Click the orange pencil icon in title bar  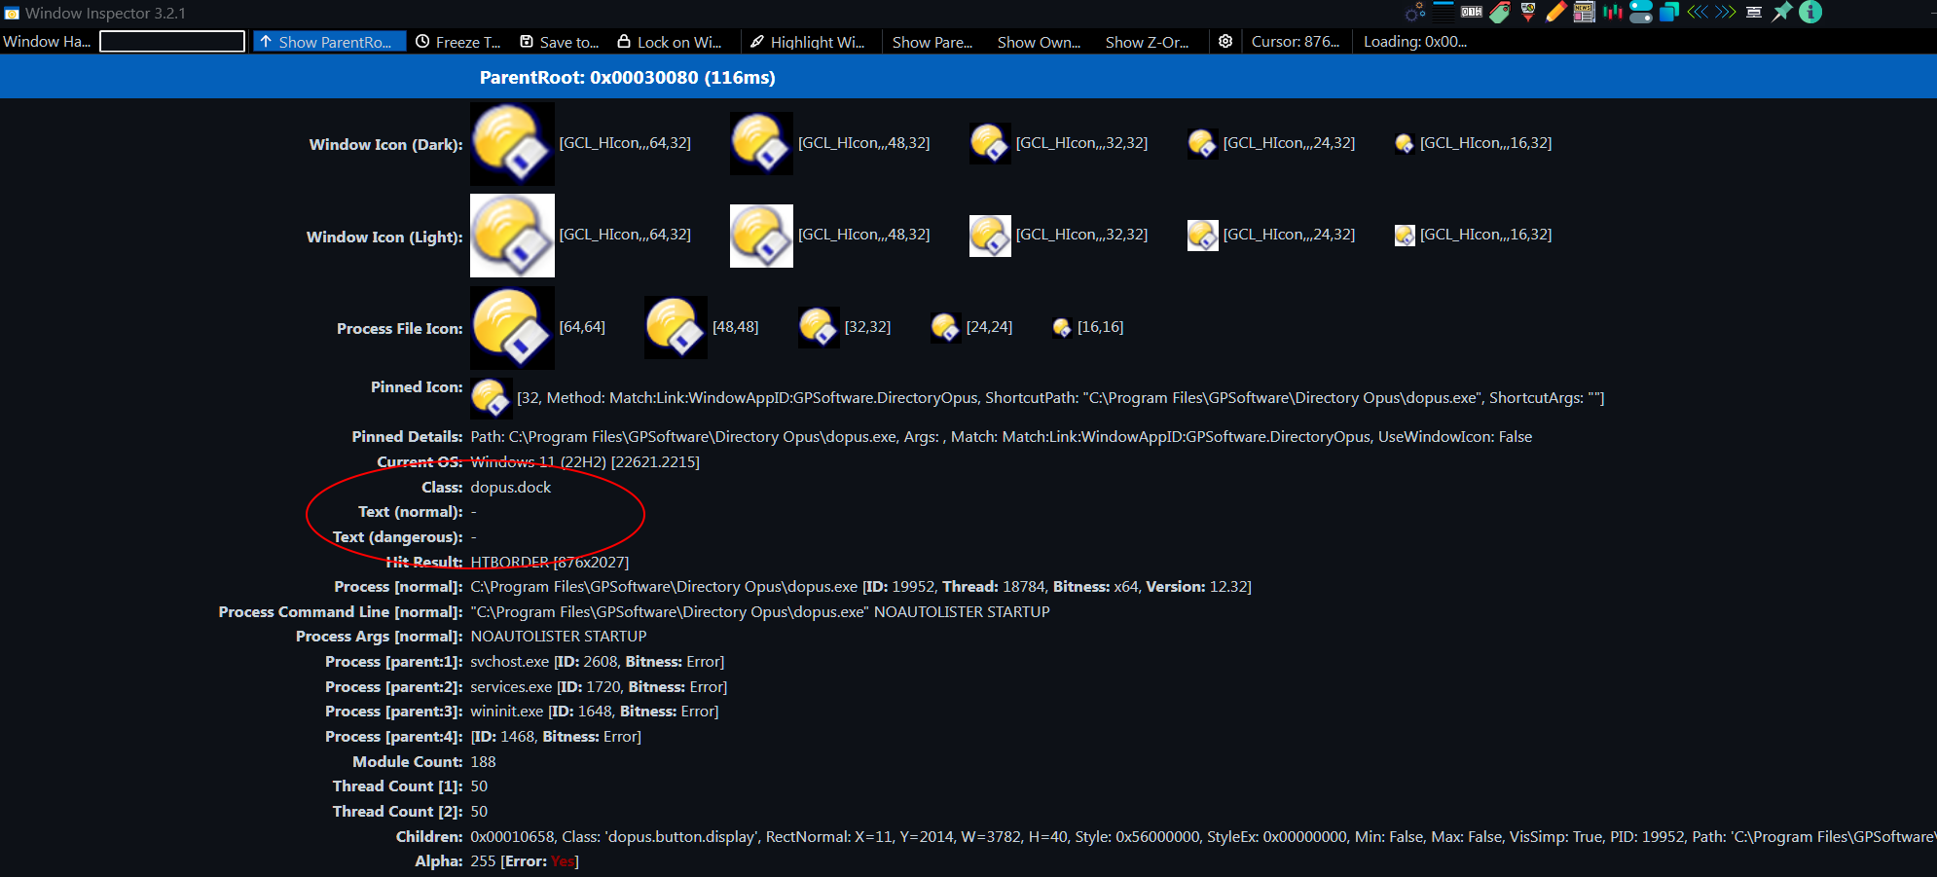coord(1556,12)
